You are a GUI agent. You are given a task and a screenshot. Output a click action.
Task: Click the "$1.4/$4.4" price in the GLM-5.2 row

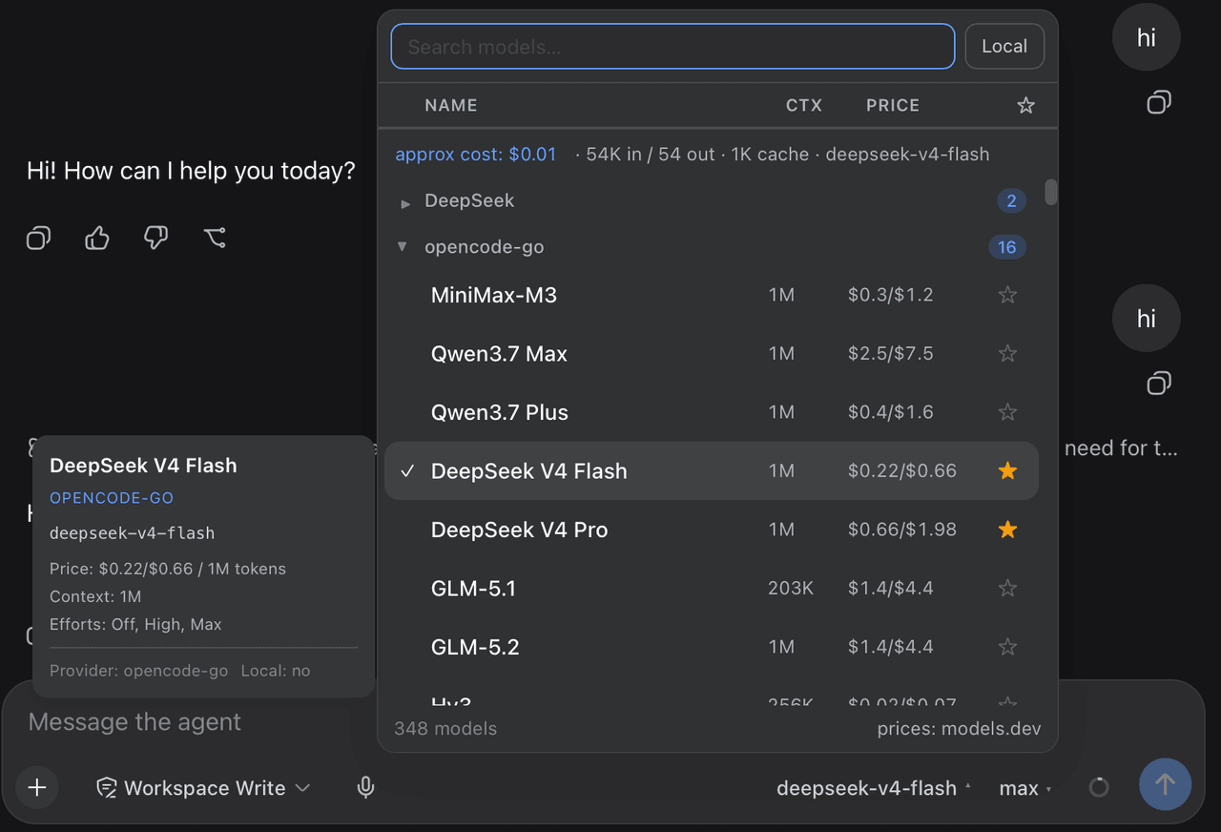pyautogui.click(x=891, y=647)
